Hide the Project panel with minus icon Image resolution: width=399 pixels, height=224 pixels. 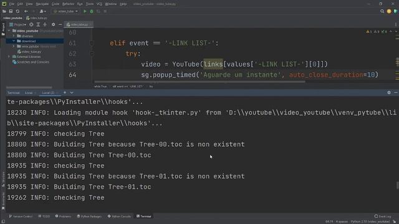tap(60, 24)
